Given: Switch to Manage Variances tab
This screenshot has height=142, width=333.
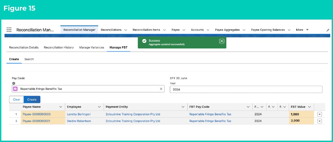Looking at the screenshot, I should pyautogui.click(x=92, y=47).
